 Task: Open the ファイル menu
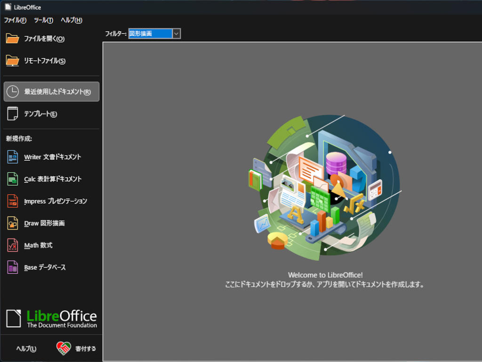(15, 20)
